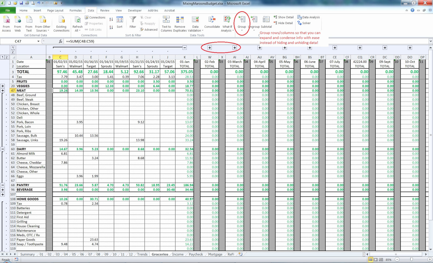
Task: Open Connections in ribbon
Action: click(x=95, y=17)
